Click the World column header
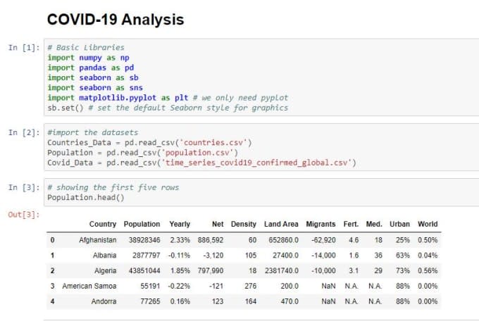The image size is (479, 321). coord(428,224)
